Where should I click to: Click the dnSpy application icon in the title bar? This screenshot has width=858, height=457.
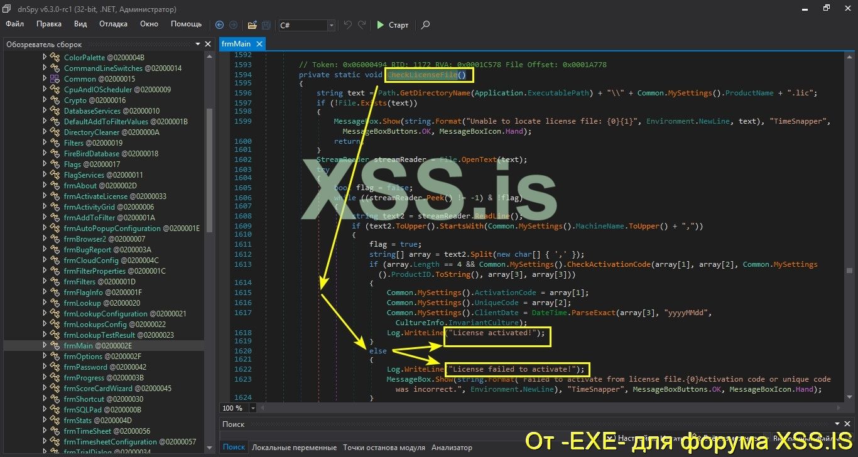pyautogui.click(x=7, y=9)
